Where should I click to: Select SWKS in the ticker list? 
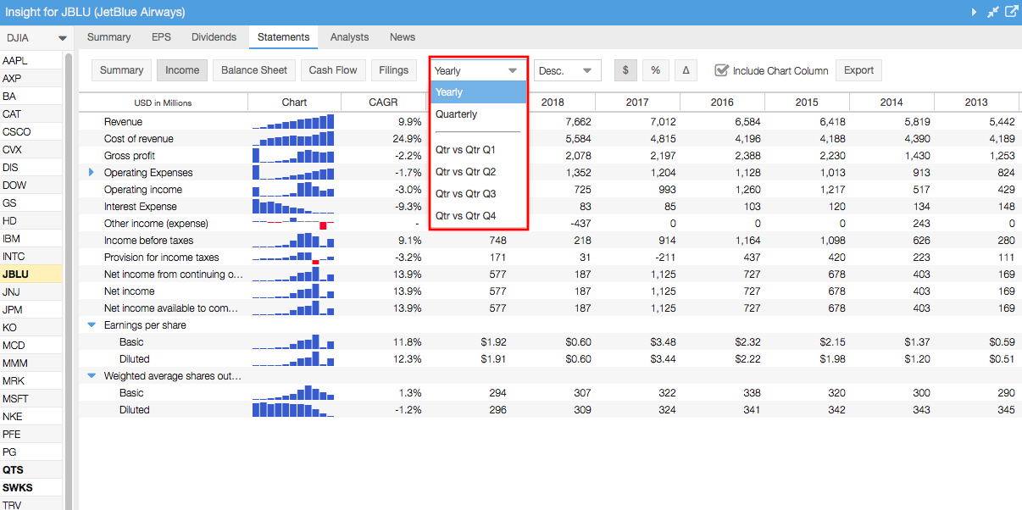tap(31, 488)
